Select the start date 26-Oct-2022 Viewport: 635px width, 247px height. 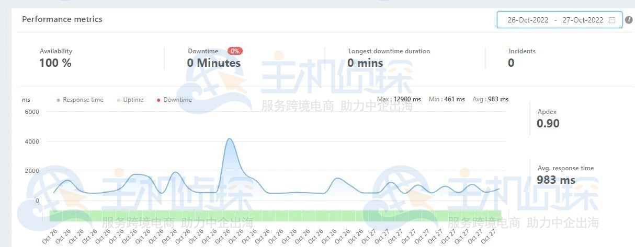[528, 20]
